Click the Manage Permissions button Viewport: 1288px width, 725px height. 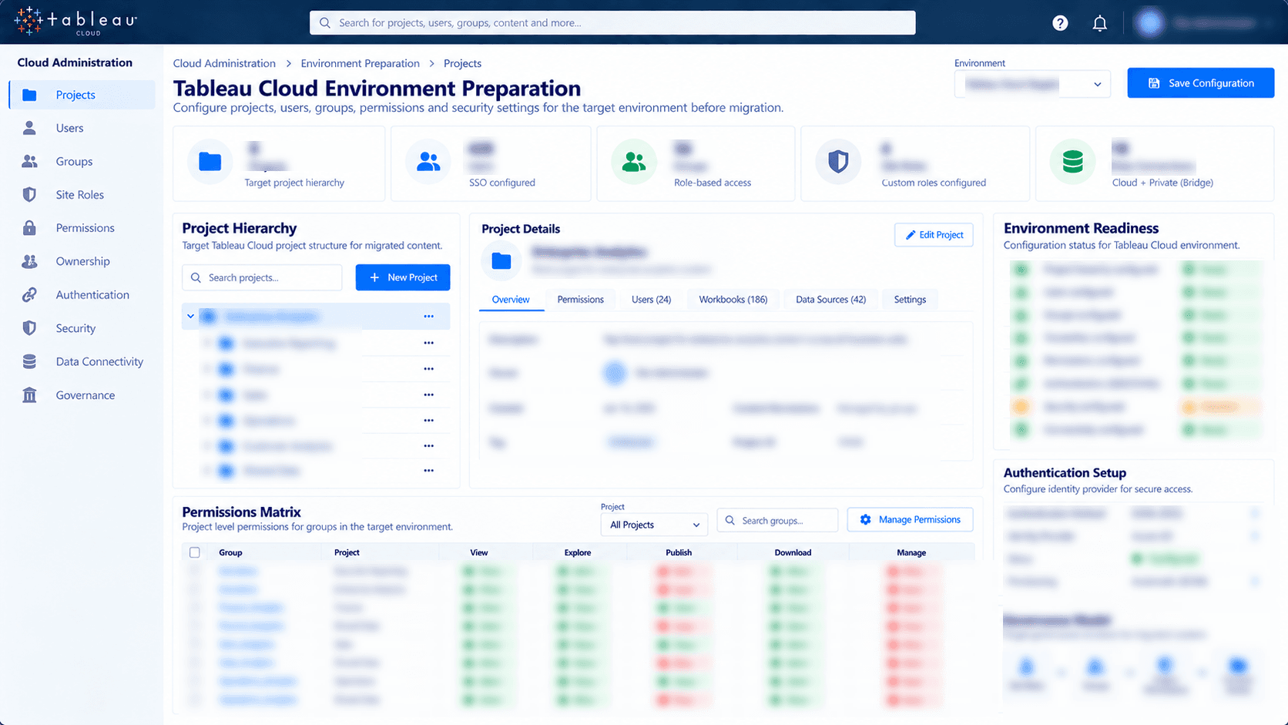[x=910, y=520]
